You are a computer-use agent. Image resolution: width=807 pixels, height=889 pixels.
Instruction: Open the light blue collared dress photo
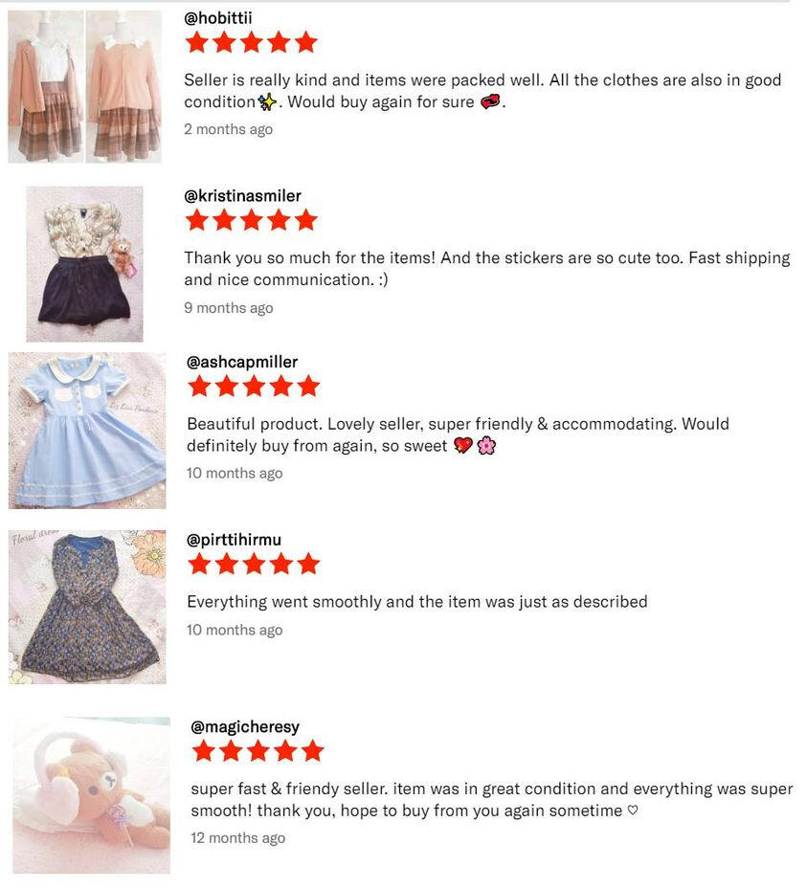(x=87, y=431)
